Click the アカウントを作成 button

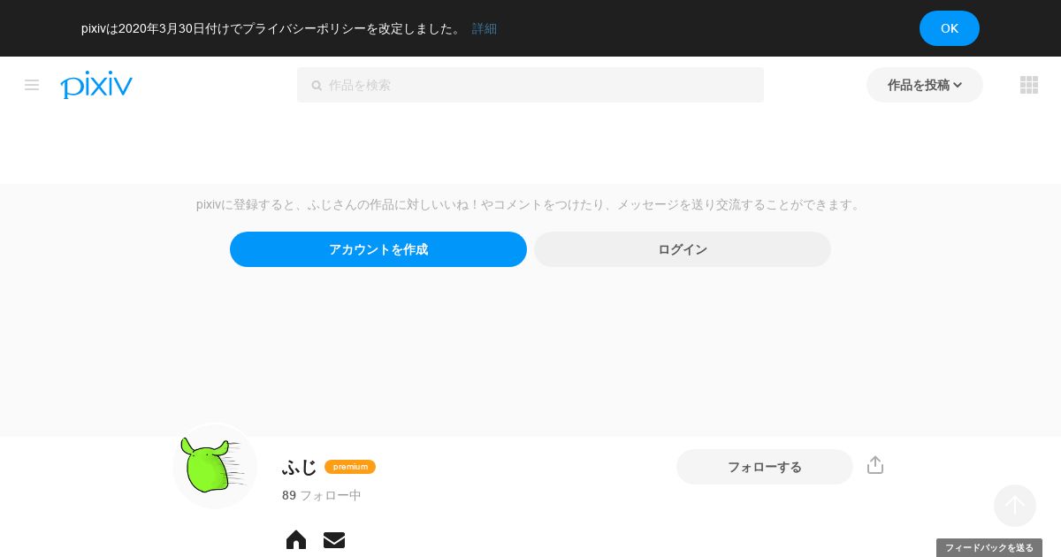(x=378, y=249)
